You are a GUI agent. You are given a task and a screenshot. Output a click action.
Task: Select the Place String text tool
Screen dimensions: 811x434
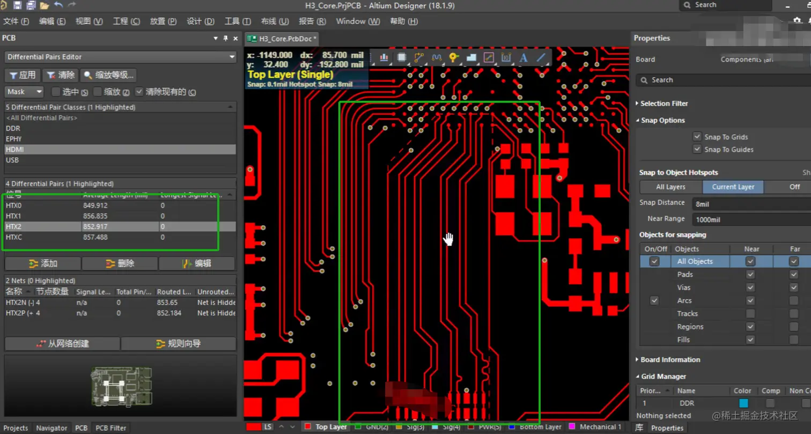pyautogui.click(x=524, y=57)
